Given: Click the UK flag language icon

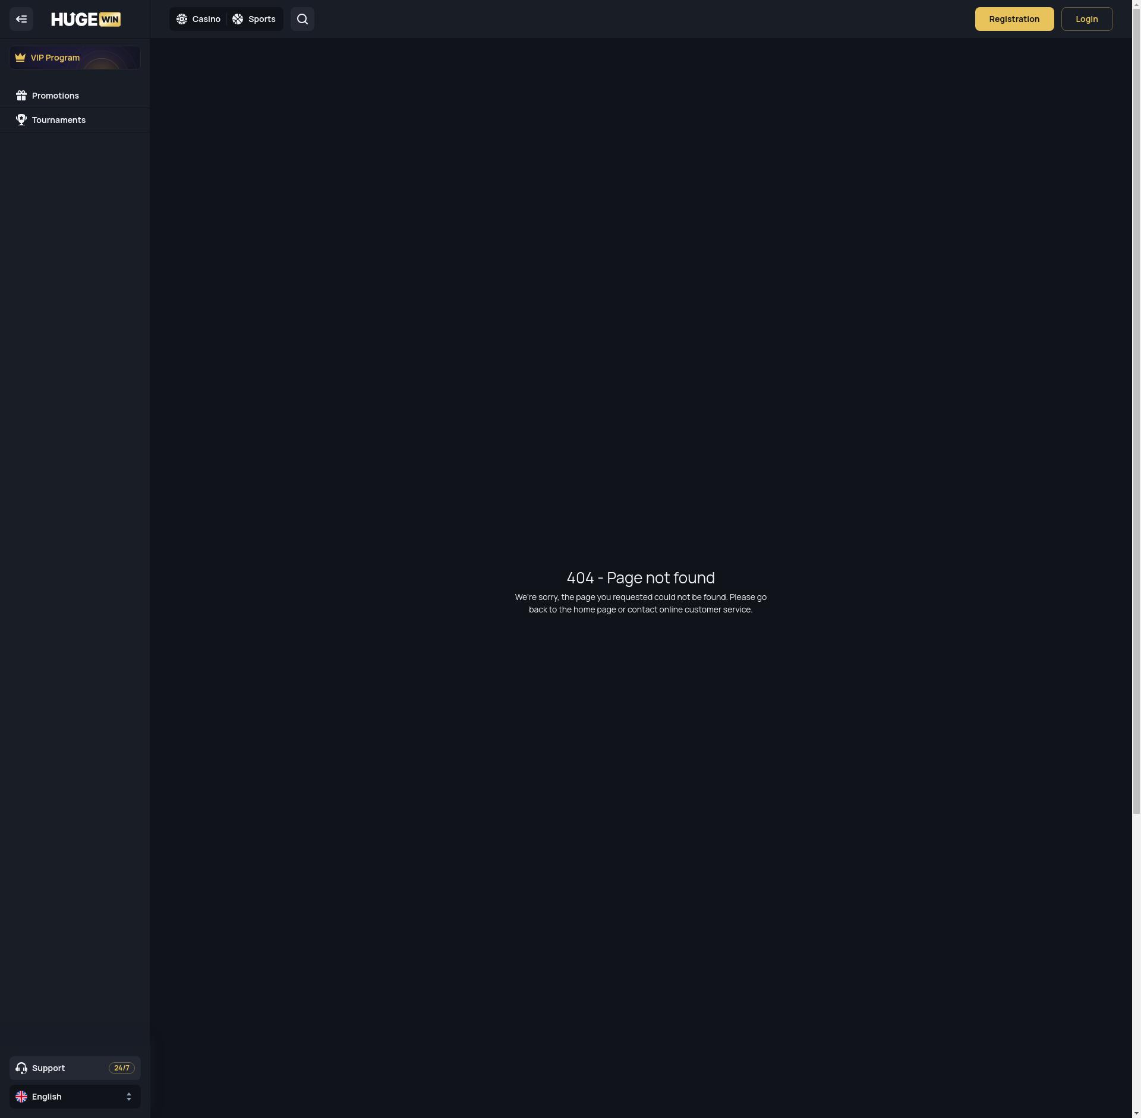Looking at the screenshot, I should [x=21, y=1097].
